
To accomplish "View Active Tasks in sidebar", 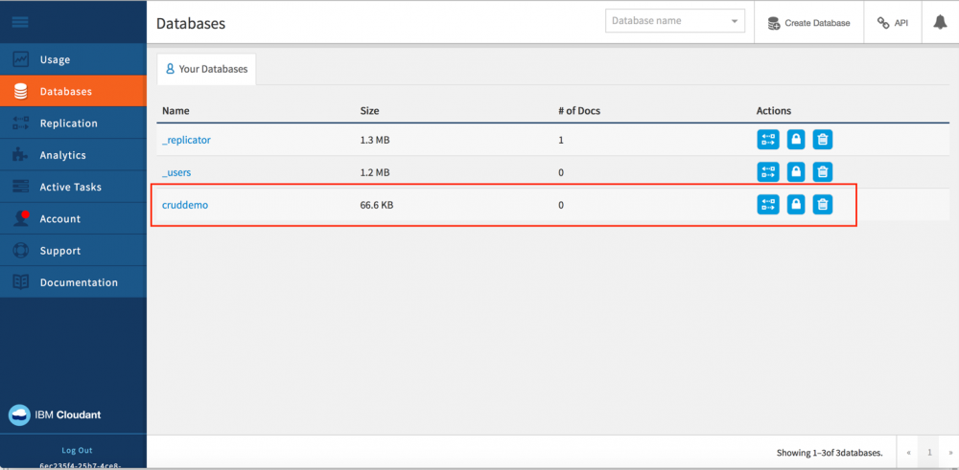I will (x=74, y=187).
